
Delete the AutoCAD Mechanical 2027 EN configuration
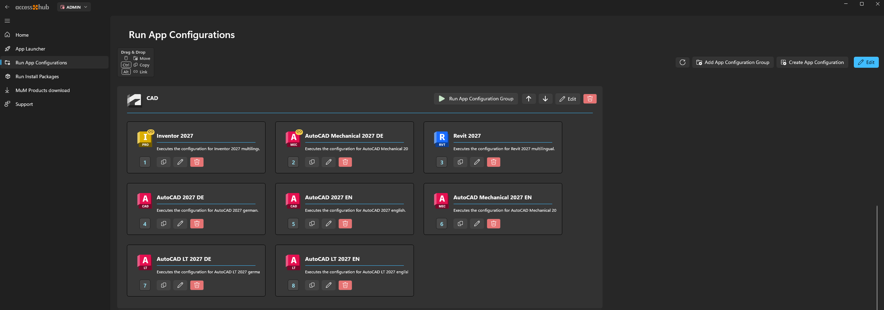click(x=494, y=224)
